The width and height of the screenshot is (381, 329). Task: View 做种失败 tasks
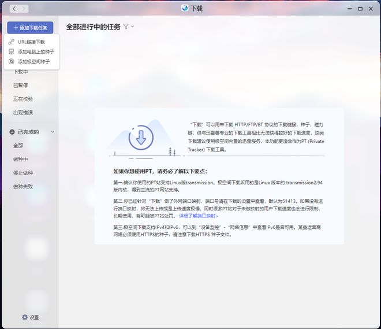click(x=23, y=186)
